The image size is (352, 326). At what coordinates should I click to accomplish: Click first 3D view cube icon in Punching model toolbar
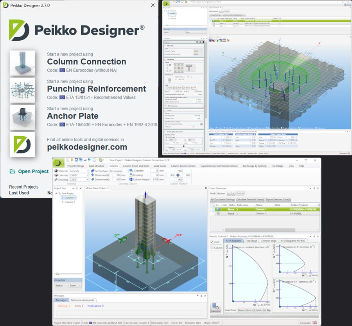point(210,40)
